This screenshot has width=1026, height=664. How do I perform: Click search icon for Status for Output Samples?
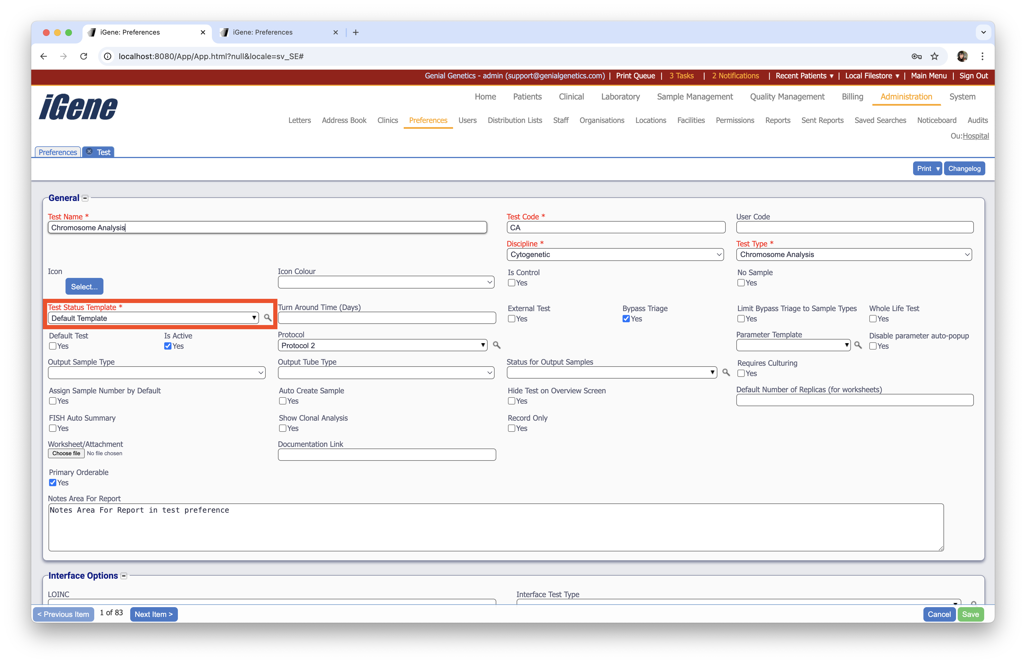(x=726, y=372)
